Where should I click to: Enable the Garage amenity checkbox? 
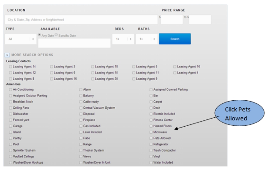coord(11,126)
